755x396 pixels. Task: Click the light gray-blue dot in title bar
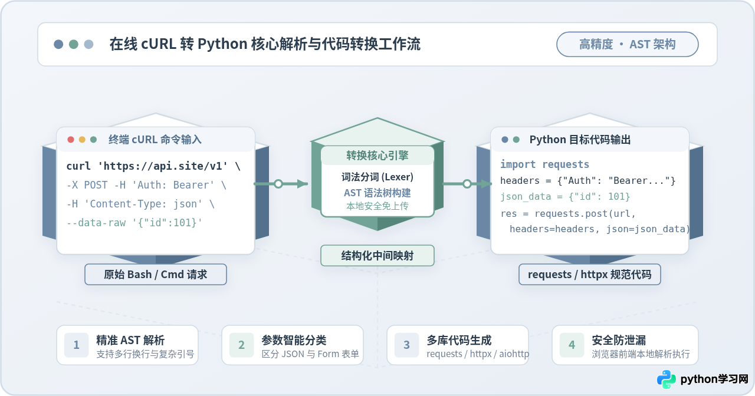pos(89,44)
